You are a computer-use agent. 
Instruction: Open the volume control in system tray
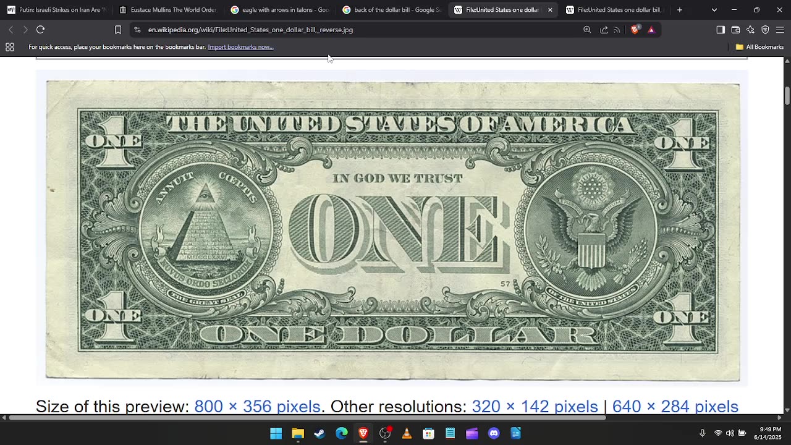click(730, 433)
